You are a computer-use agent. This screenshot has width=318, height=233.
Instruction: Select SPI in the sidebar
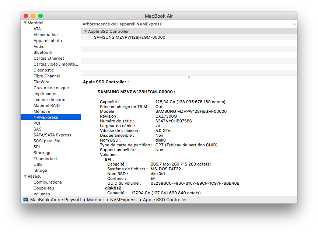37,146
